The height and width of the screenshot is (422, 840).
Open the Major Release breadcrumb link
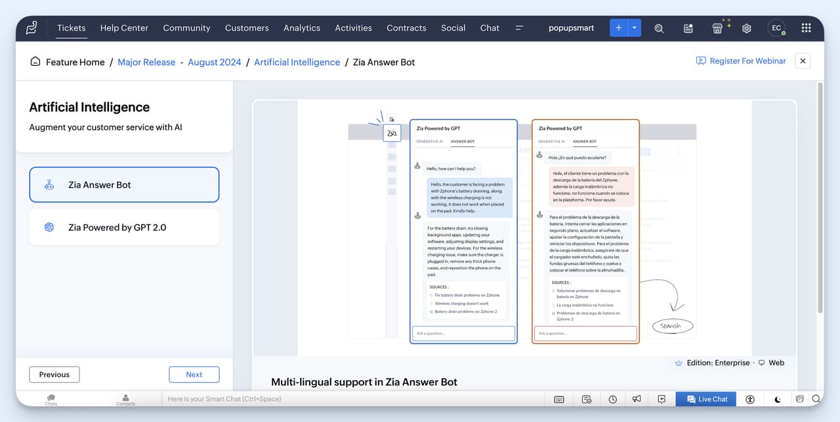[x=146, y=62]
